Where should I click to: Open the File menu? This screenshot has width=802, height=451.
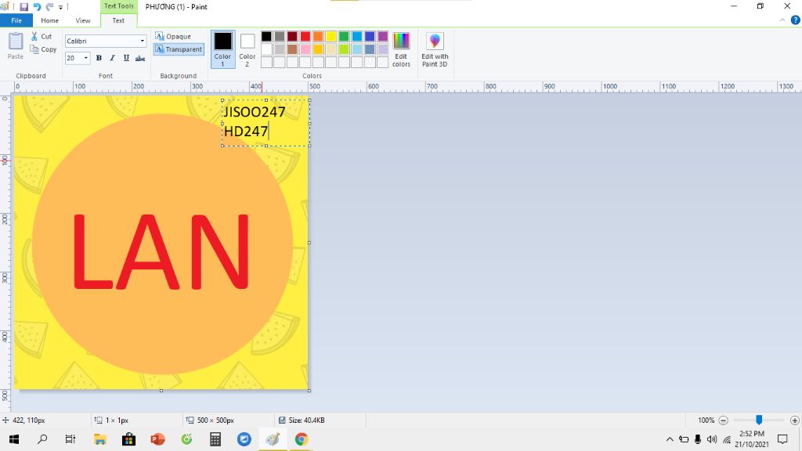click(x=16, y=20)
